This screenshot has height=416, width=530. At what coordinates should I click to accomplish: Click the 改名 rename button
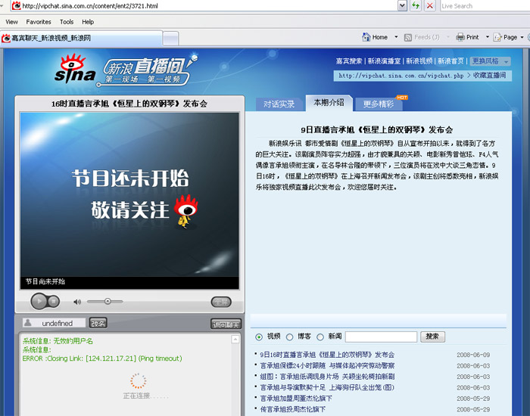coord(98,323)
